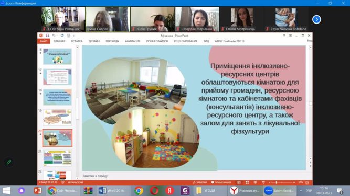This screenshot has width=350, height=196.
Task: Open Zoom annotation pencil button
Action: (x=9, y=162)
